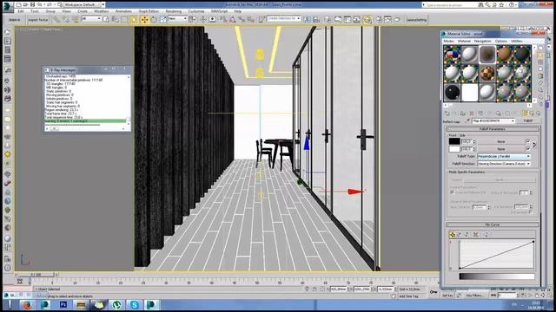Toggle Override Material IOR checkbox
The width and height of the screenshot is (556, 312).
click(452, 192)
